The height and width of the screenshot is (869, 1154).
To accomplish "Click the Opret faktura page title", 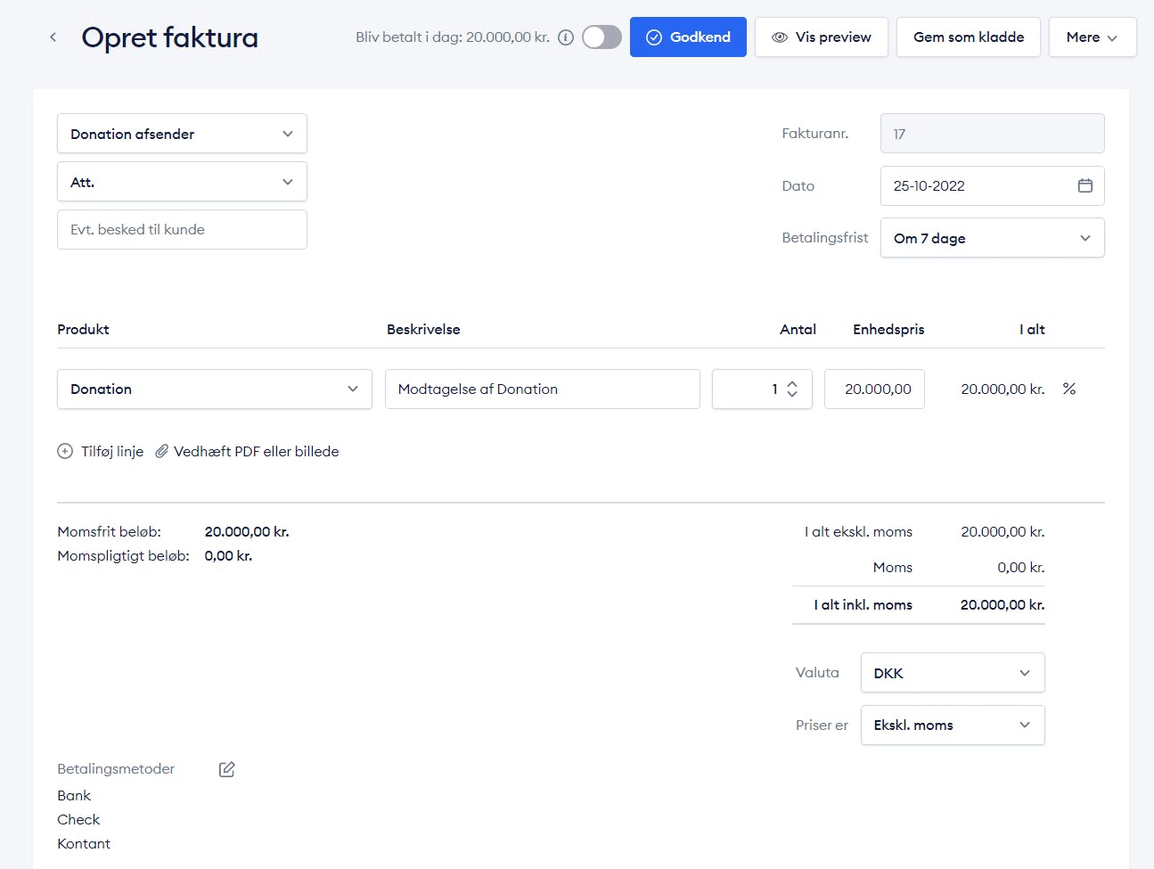I will coord(170,37).
